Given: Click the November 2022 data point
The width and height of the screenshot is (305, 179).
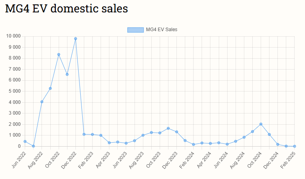Looking at the screenshot, I should coord(67,74).
